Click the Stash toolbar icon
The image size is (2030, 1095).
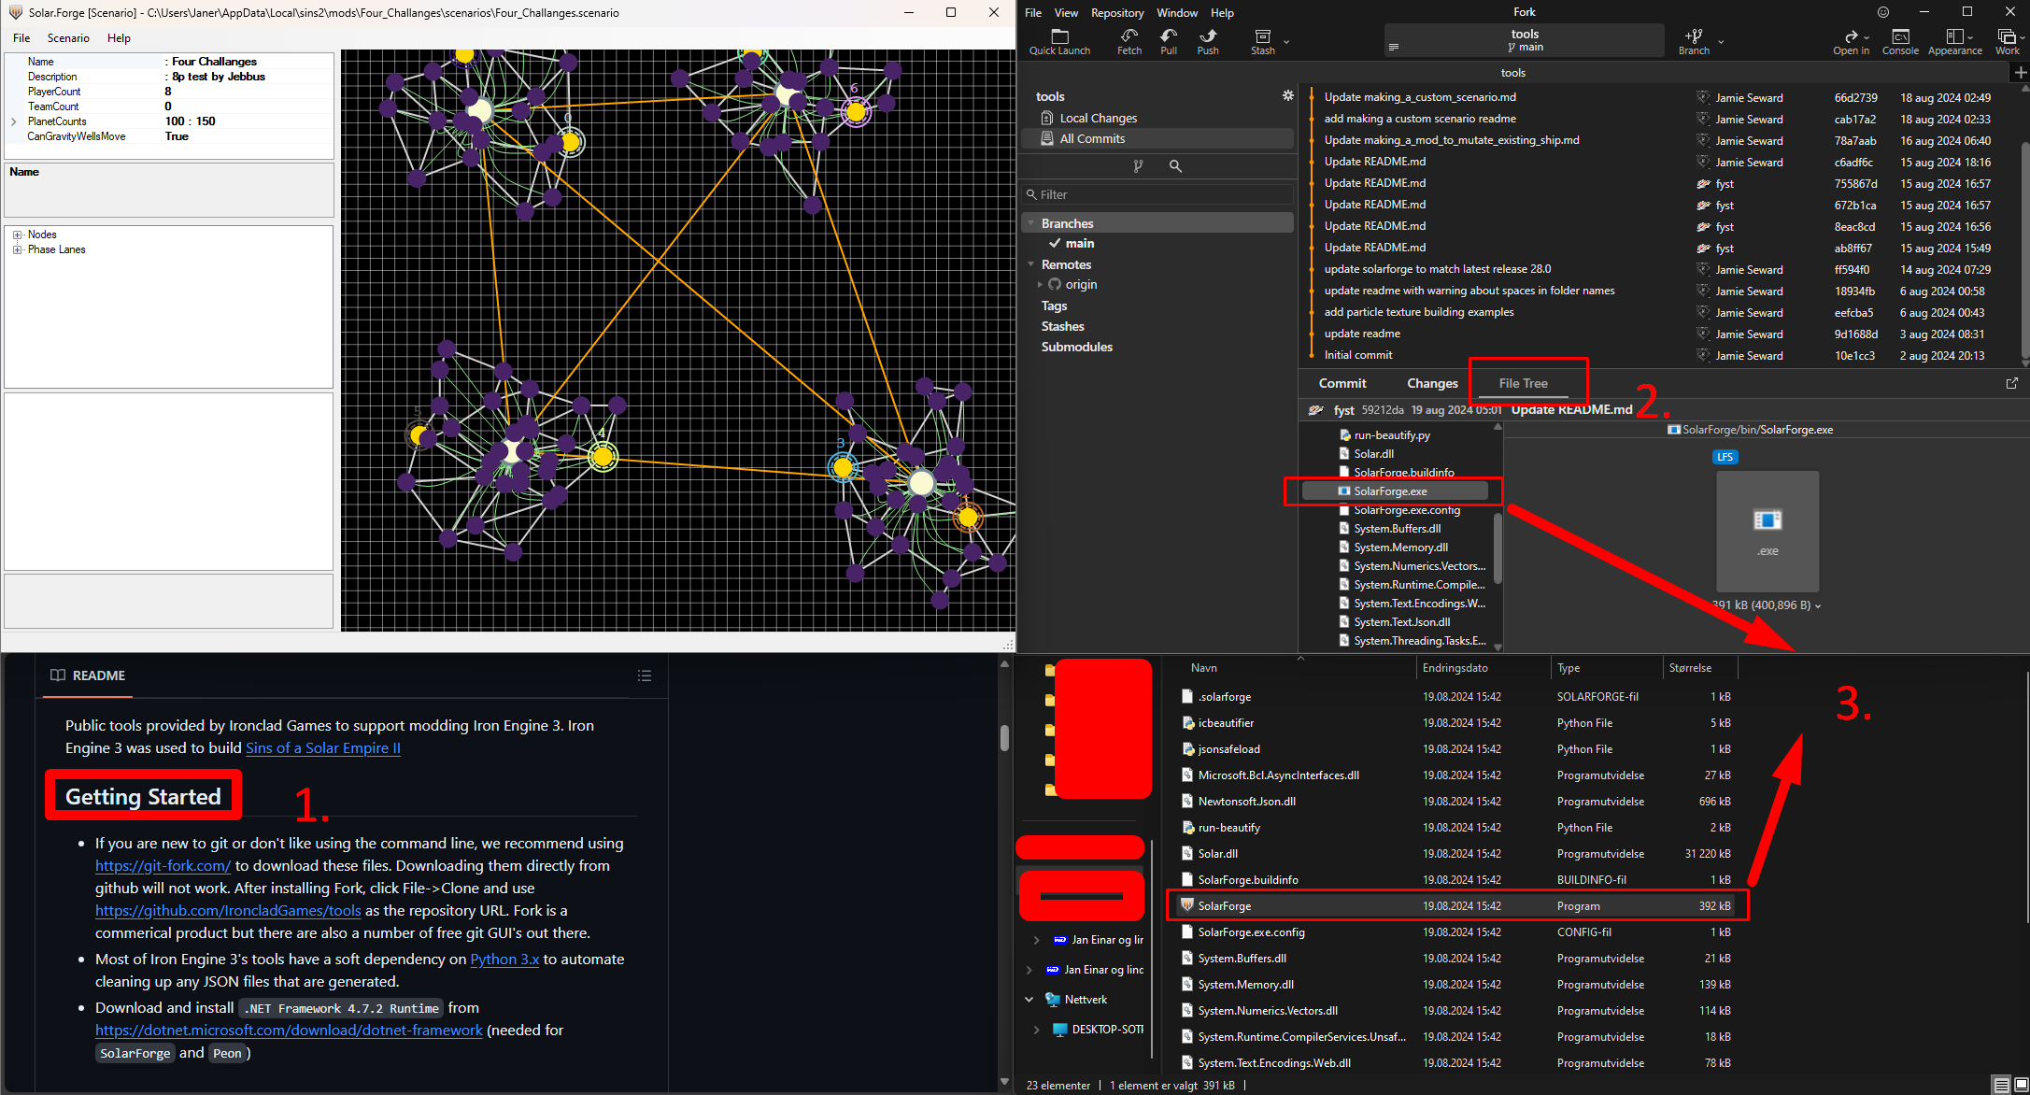1262,36
